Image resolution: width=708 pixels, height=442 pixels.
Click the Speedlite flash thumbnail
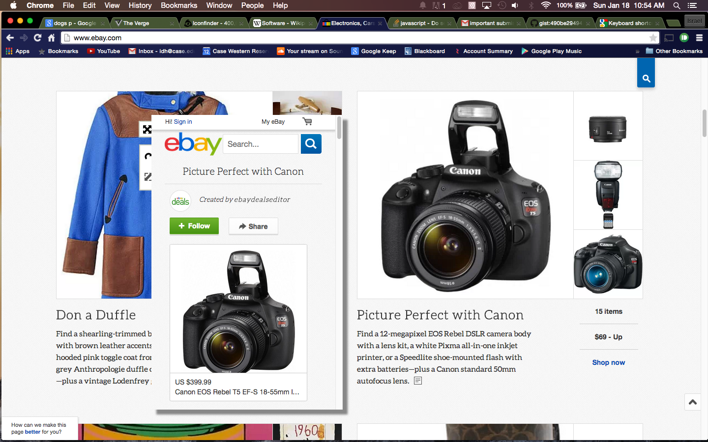(x=608, y=195)
